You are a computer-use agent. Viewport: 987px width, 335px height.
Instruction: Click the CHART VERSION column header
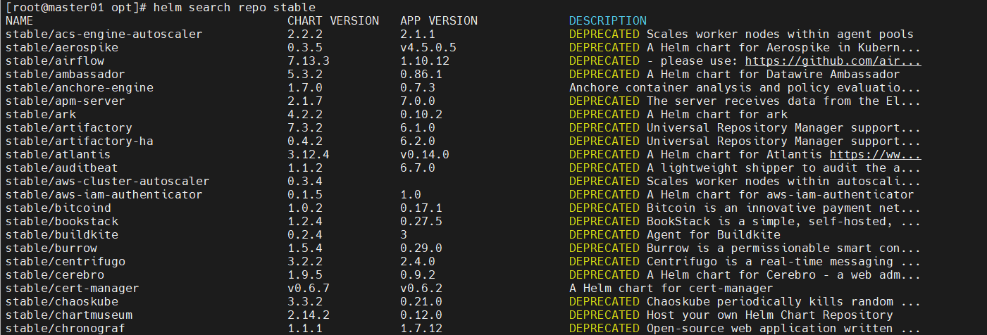333,20
